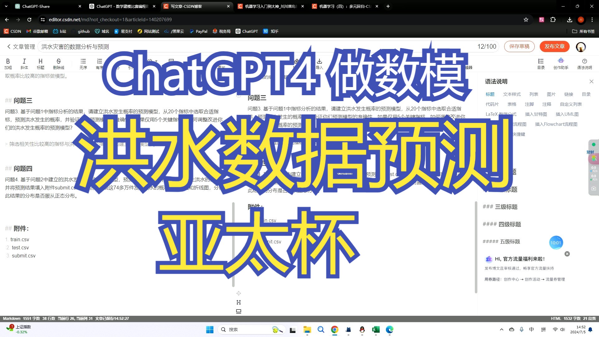Image resolution: width=599 pixels, height=337 pixels.
Task: Close the 语法说明 side panel
Action: click(x=591, y=81)
